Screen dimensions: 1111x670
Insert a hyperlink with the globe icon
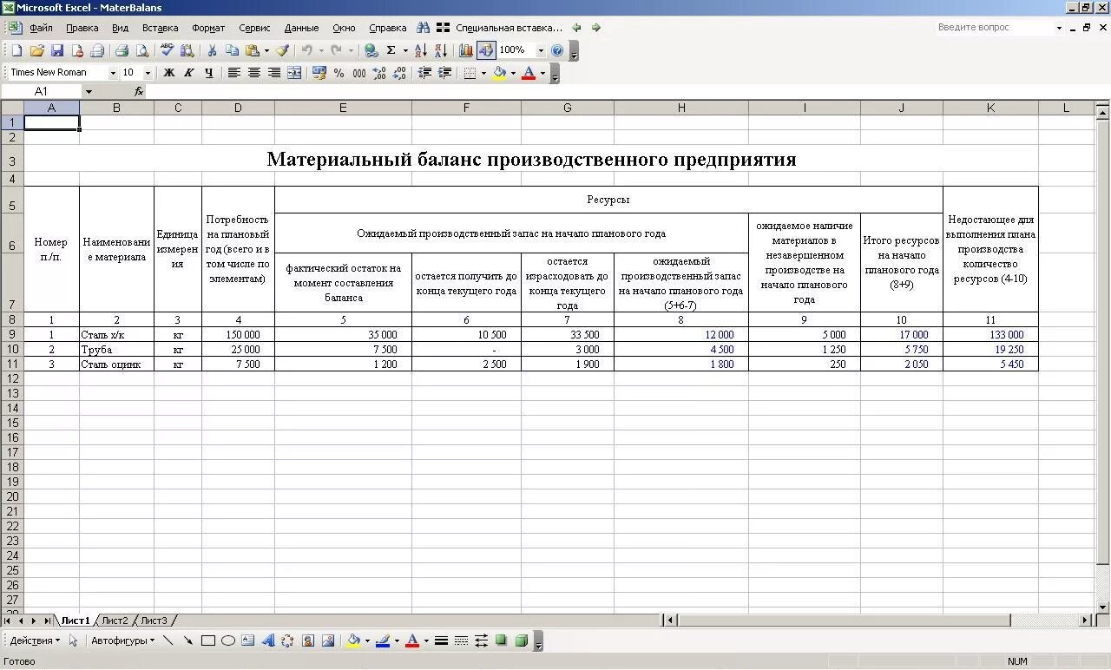(x=371, y=50)
